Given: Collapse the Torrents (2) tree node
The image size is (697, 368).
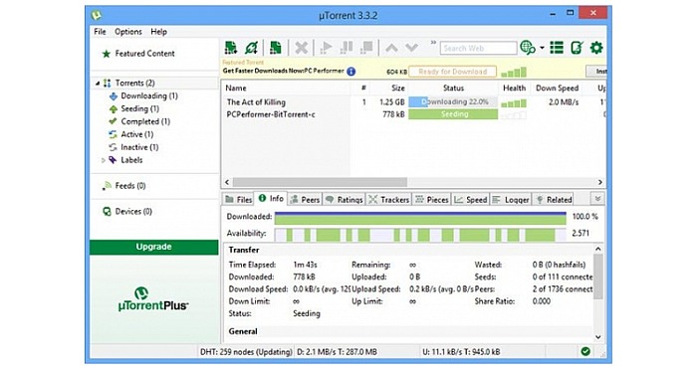Looking at the screenshot, I should pos(98,83).
